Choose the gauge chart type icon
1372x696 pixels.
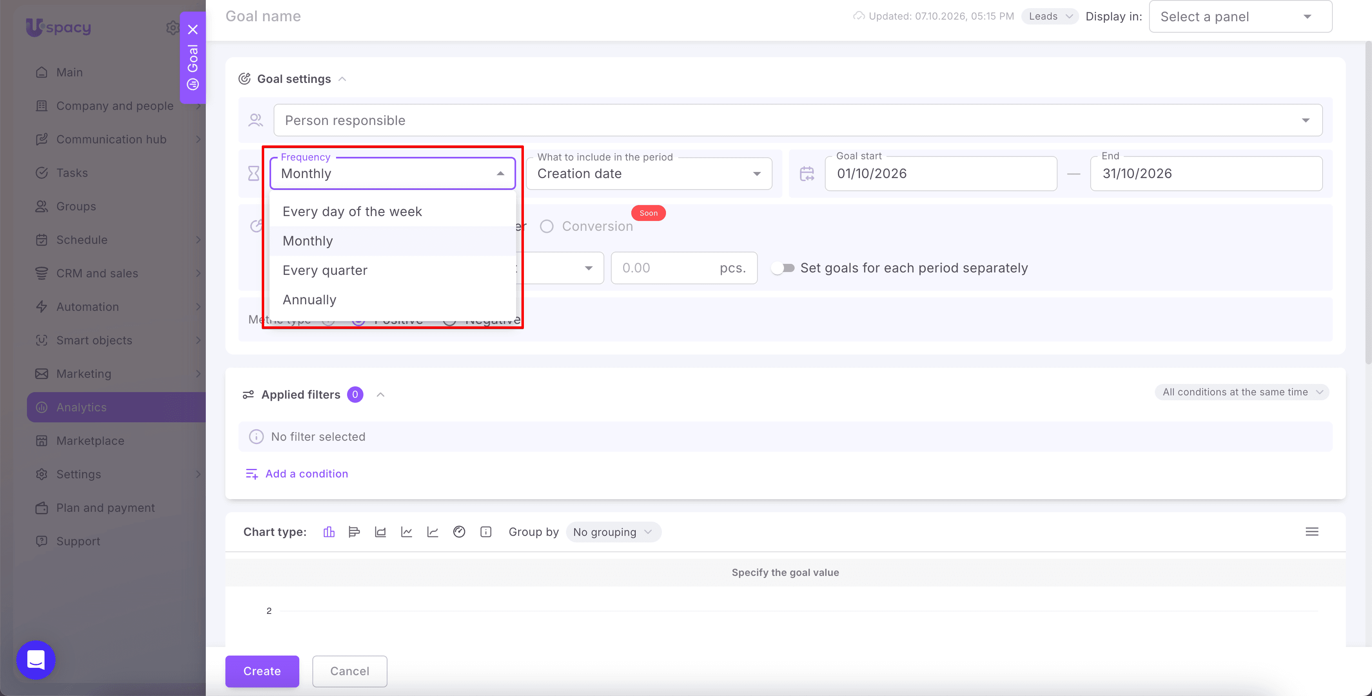click(x=459, y=532)
